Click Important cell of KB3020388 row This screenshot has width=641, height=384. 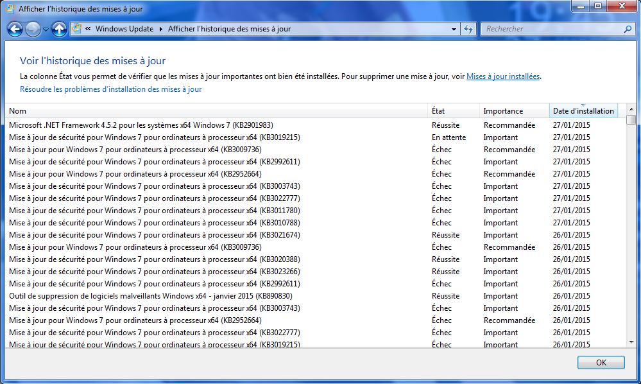[500, 259]
